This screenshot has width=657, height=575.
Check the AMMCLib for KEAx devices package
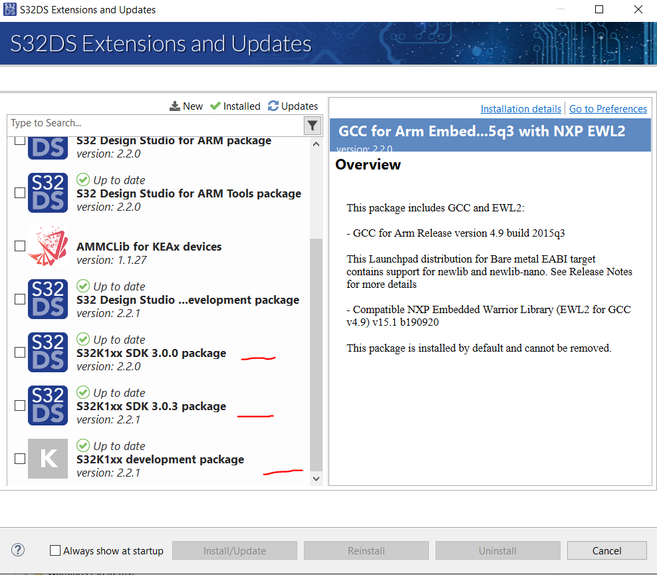point(19,246)
